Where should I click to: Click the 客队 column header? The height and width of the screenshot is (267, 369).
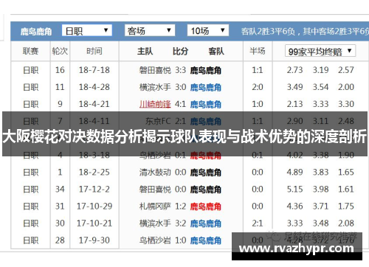216,51
